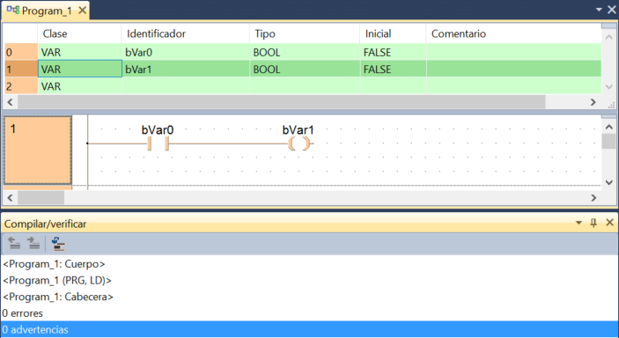
Task: Switch to the Program_1 tab
Action: click(47, 11)
